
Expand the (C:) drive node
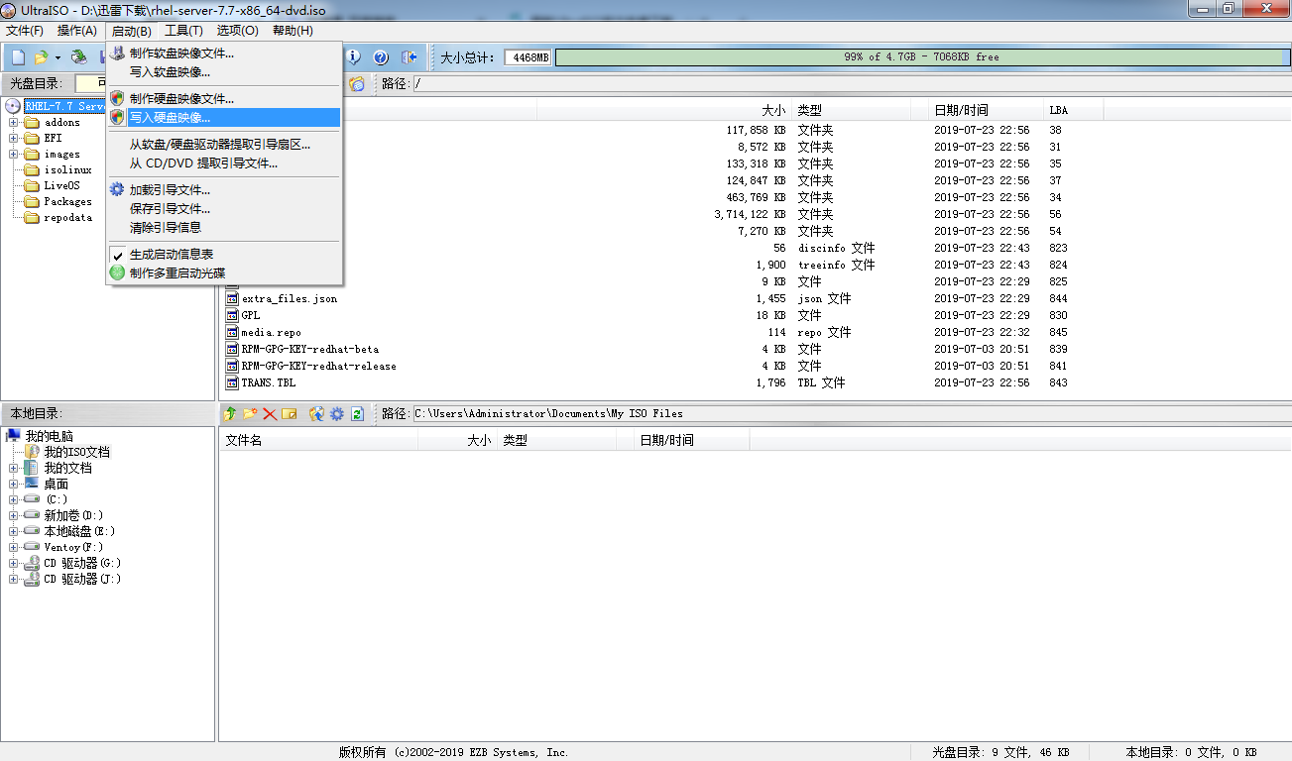[14, 499]
